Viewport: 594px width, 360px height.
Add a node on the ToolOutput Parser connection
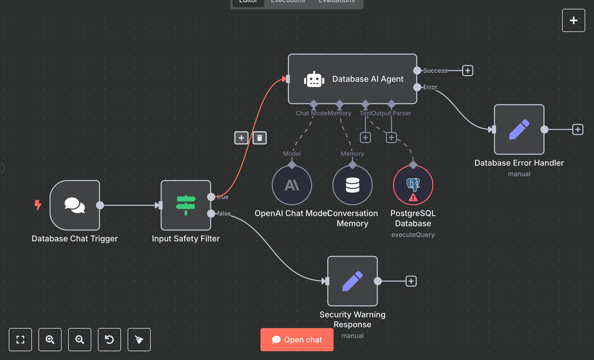tap(392, 137)
